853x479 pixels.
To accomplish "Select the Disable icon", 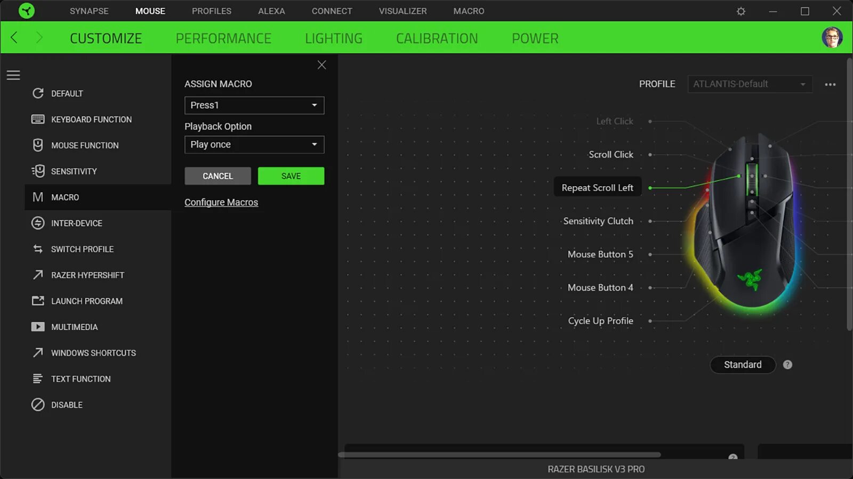I will [38, 404].
